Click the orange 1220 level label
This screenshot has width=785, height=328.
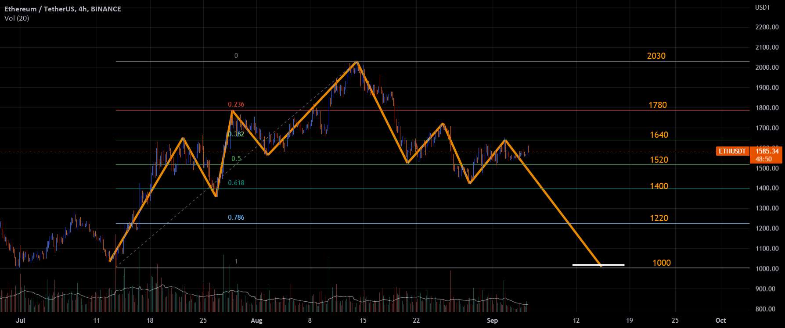[659, 218]
